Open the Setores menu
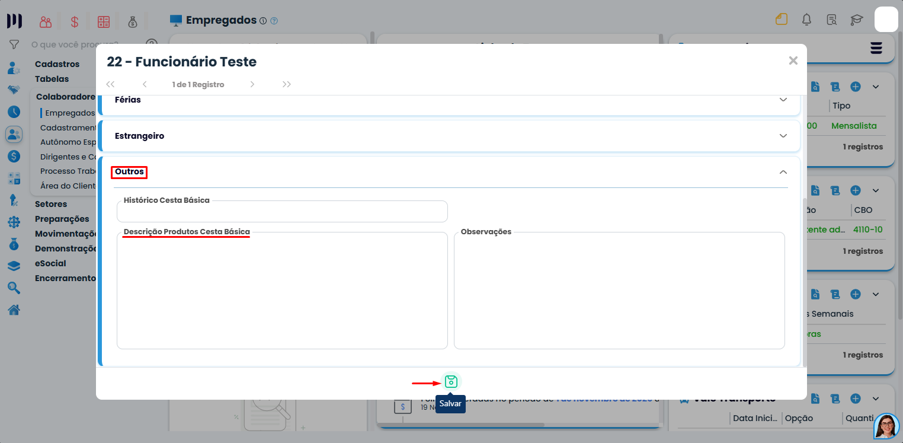903x443 pixels. tap(51, 204)
